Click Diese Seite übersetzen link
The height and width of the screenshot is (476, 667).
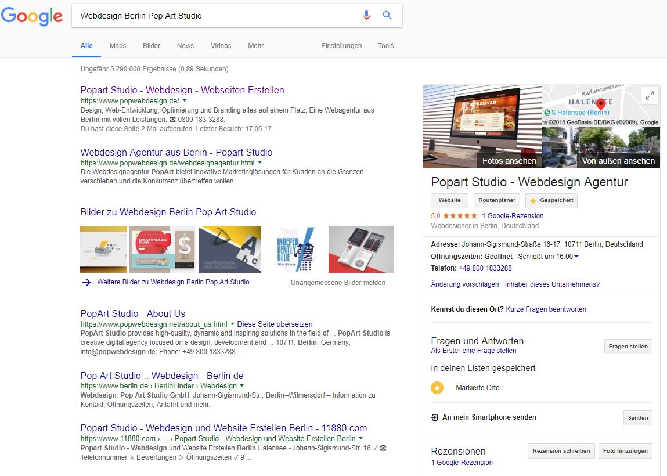(x=275, y=324)
